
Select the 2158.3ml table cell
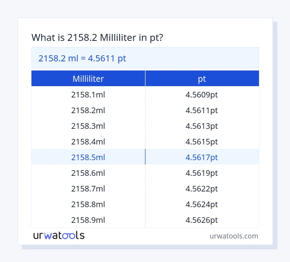click(x=88, y=126)
